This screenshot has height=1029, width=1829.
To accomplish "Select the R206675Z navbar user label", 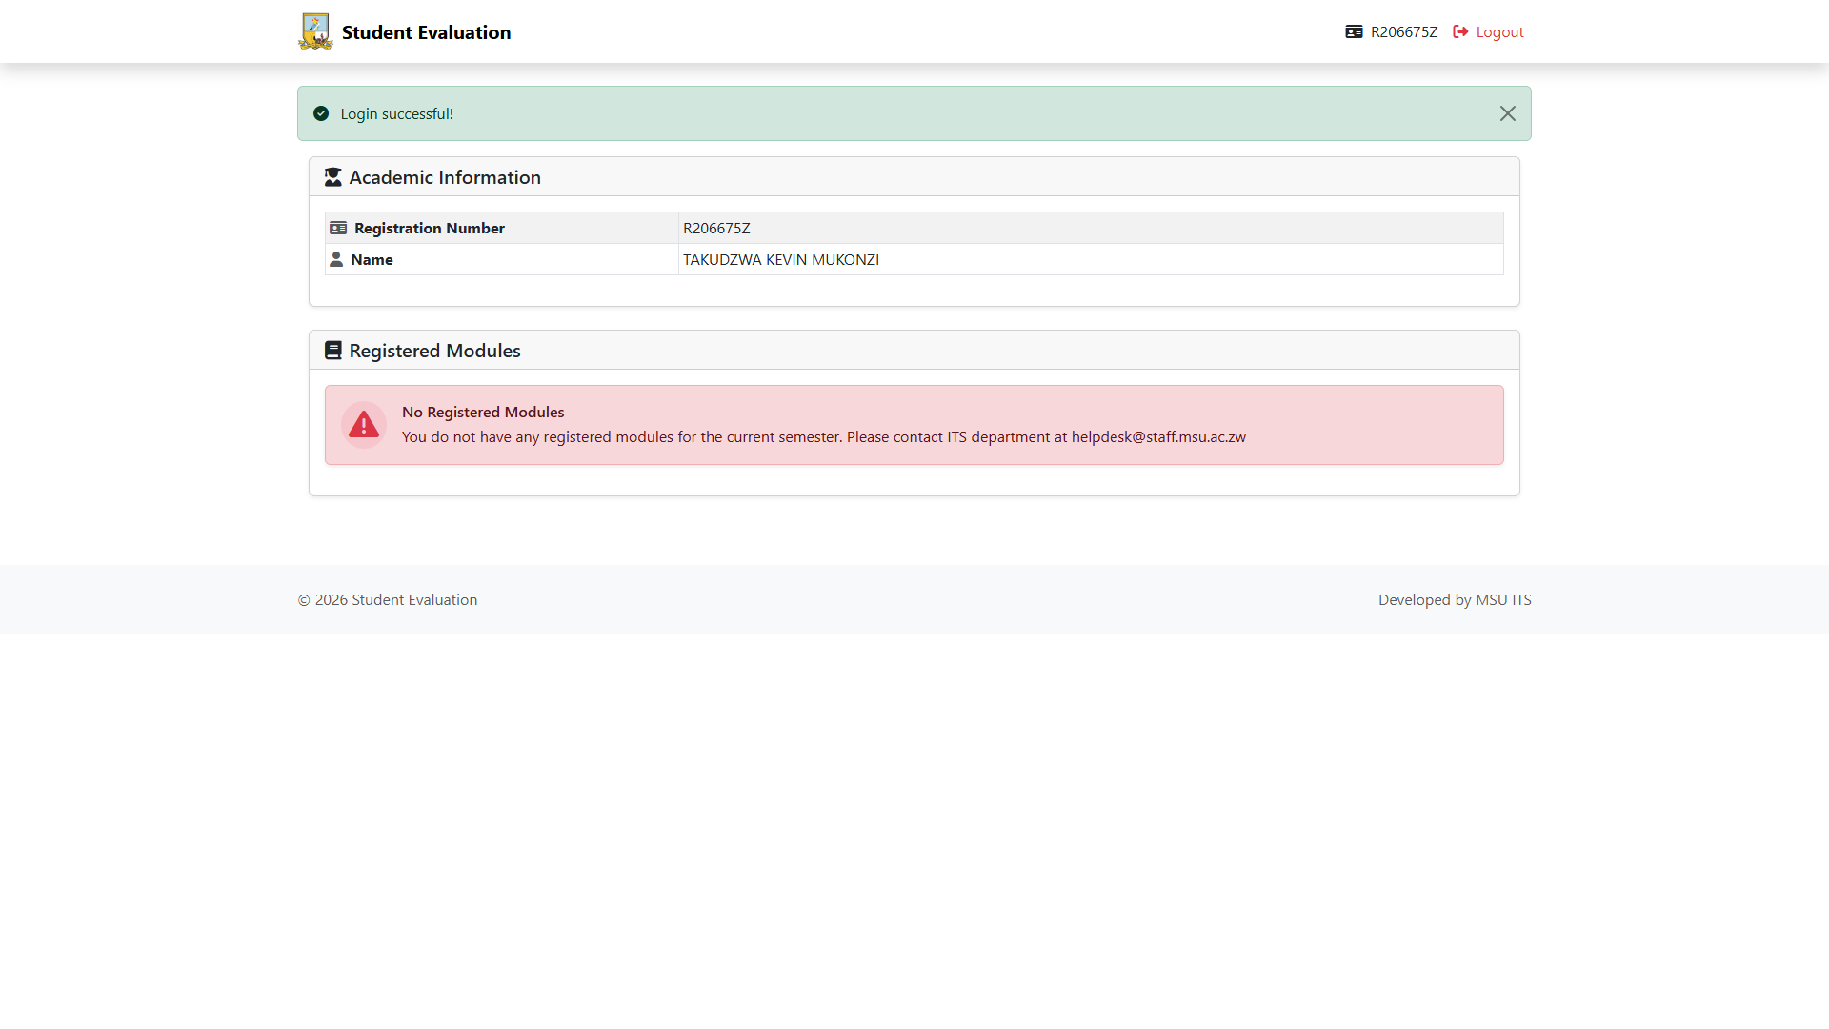I will click(x=1403, y=32).
